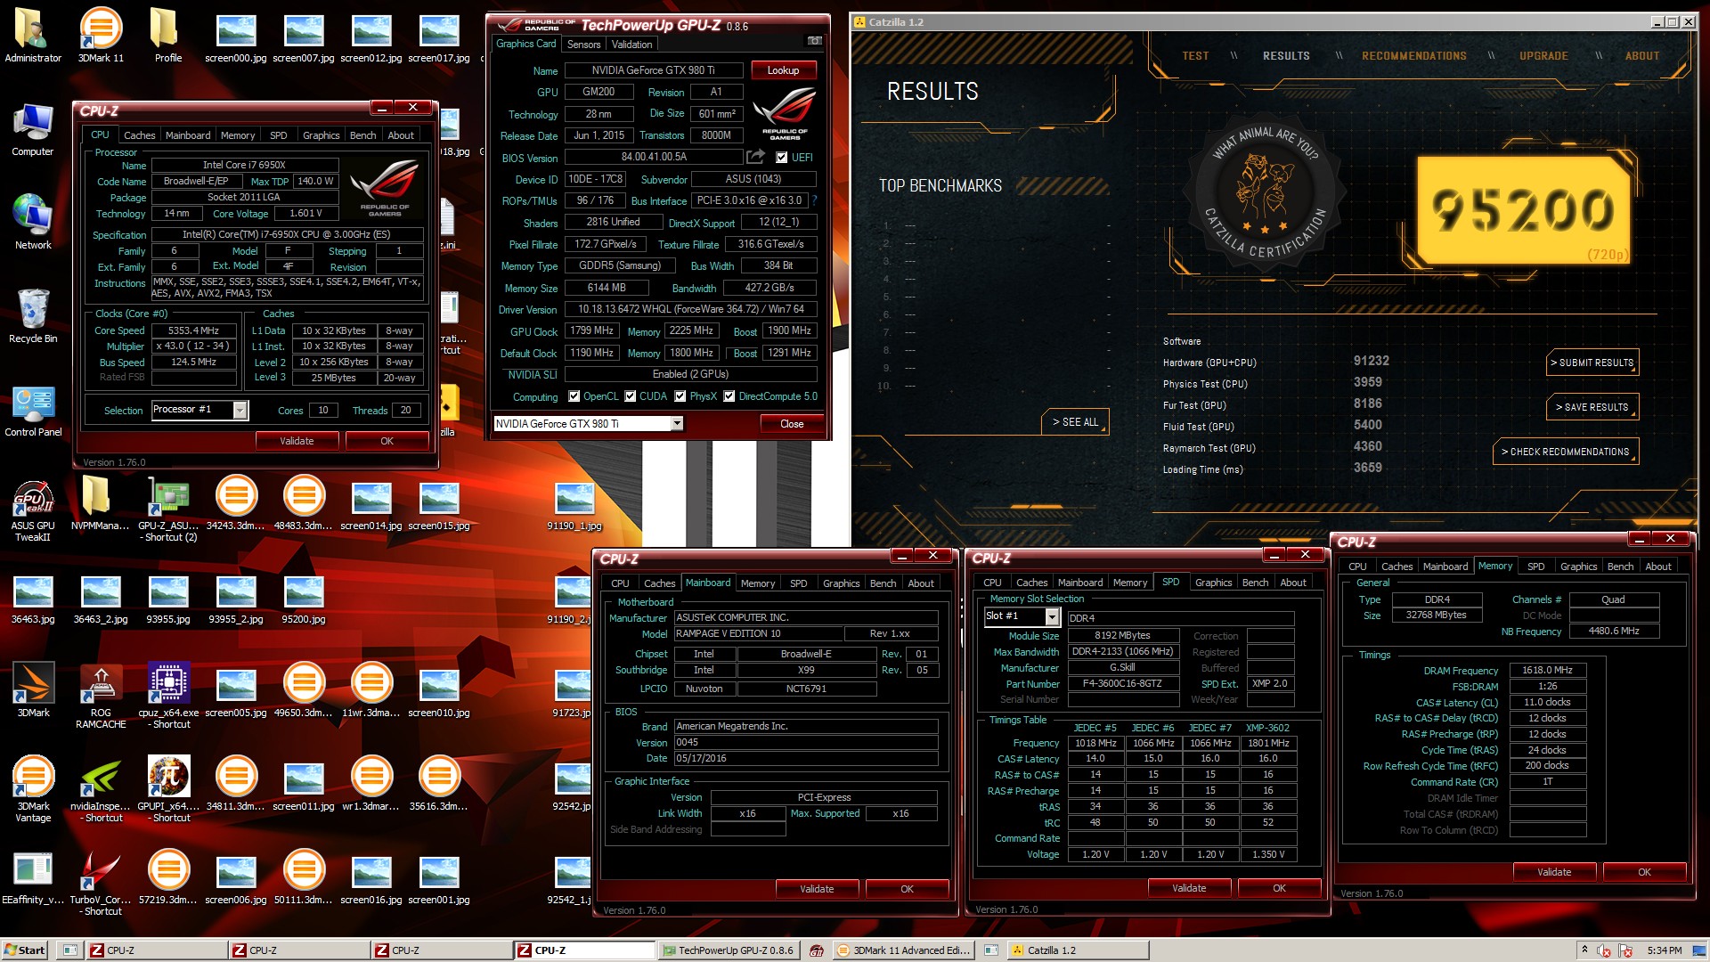Launch the GPUPI_x64 shortcut

pos(168,788)
